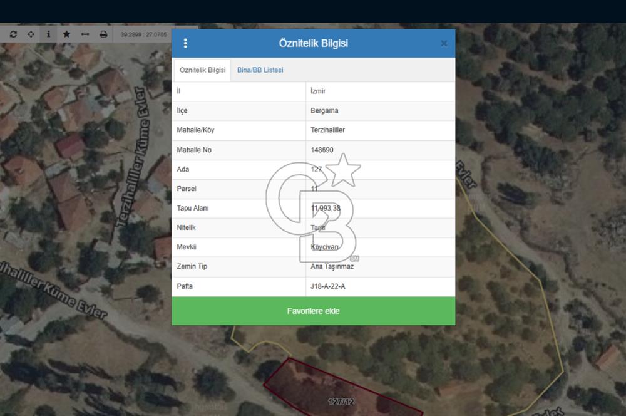This screenshot has height=416, width=626.
Task: Switch to the Öznitelik Bilgisi tab
Action: [202, 70]
